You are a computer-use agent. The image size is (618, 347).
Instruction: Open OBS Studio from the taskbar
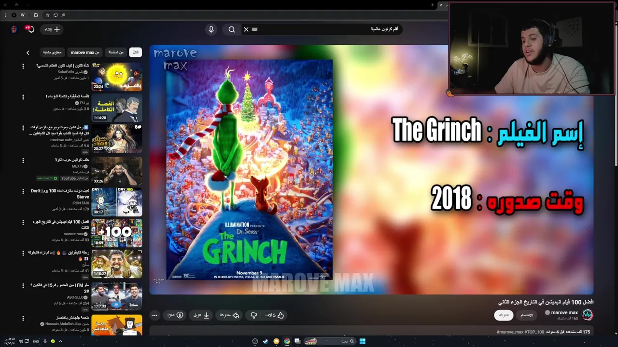coord(255,341)
